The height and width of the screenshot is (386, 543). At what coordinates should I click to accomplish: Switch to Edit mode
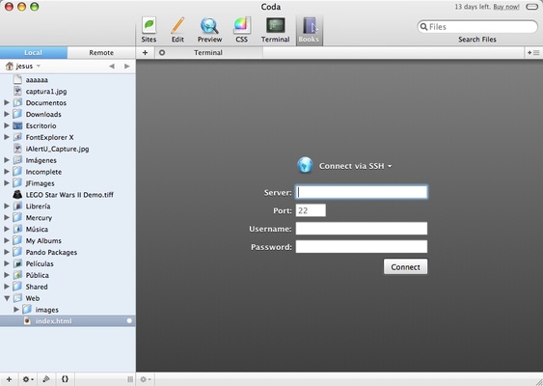click(177, 30)
